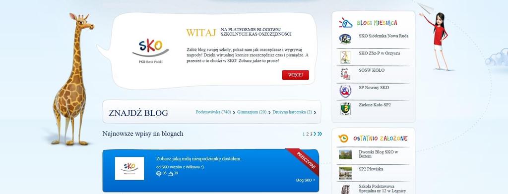Click the SP2 Plewiska photo thumbnail
This screenshot has height=194, width=508.
[345, 173]
